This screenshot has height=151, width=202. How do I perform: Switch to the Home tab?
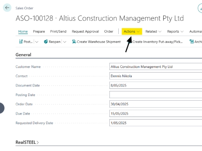coord(23,31)
